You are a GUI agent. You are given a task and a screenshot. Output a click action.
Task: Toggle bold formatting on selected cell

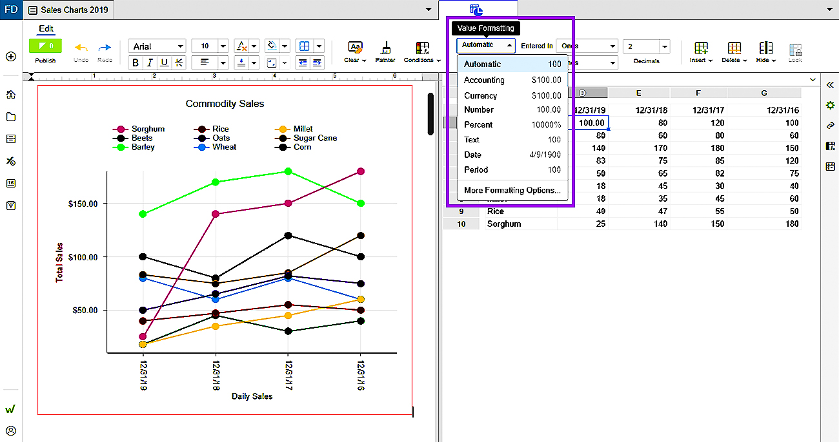point(136,62)
